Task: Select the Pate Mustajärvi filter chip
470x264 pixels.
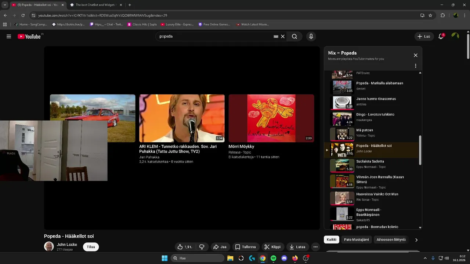Action: click(x=356, y=239)
